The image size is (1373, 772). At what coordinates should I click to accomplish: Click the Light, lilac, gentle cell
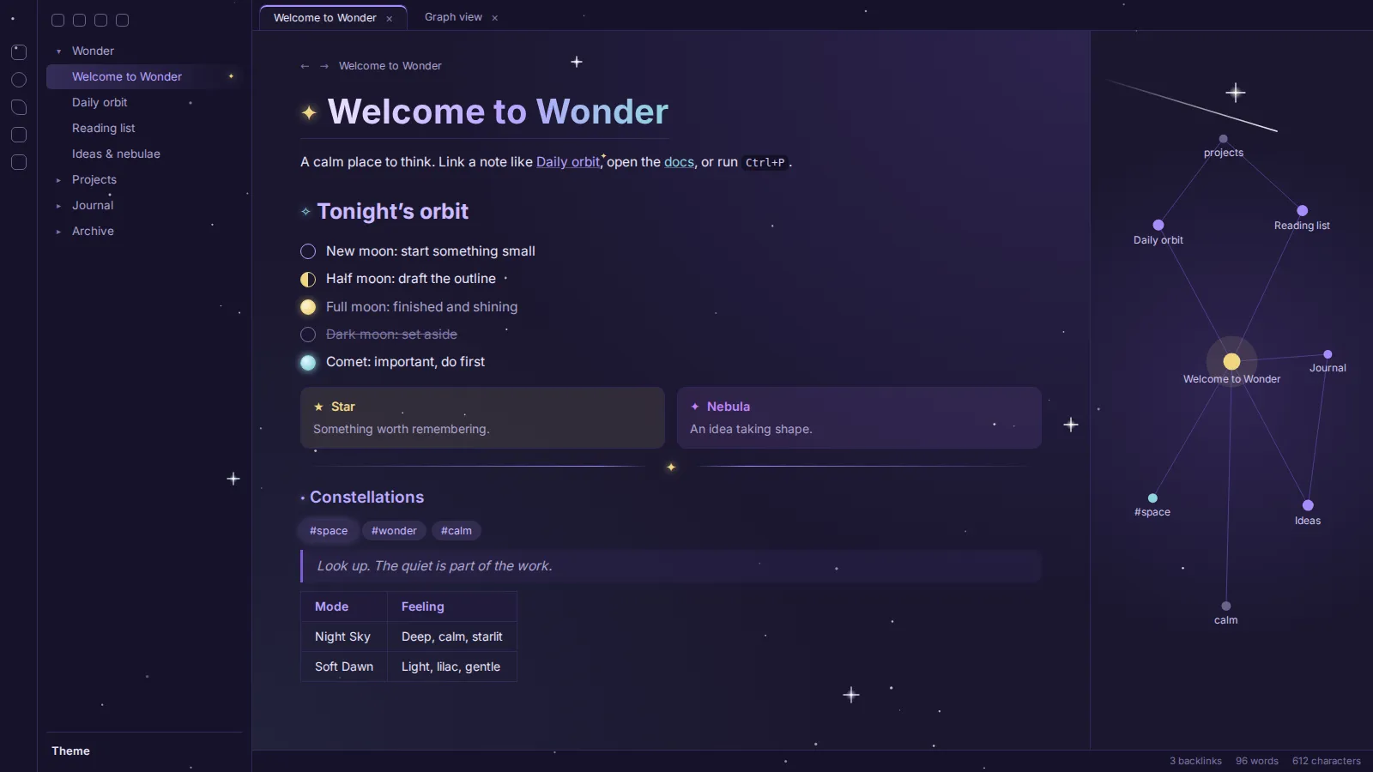pos(452,666)
